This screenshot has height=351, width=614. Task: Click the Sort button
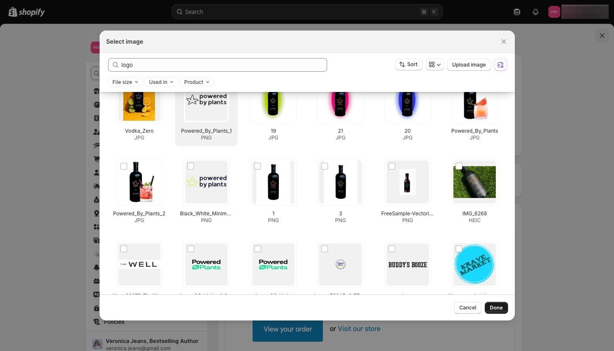click(409, 64)
